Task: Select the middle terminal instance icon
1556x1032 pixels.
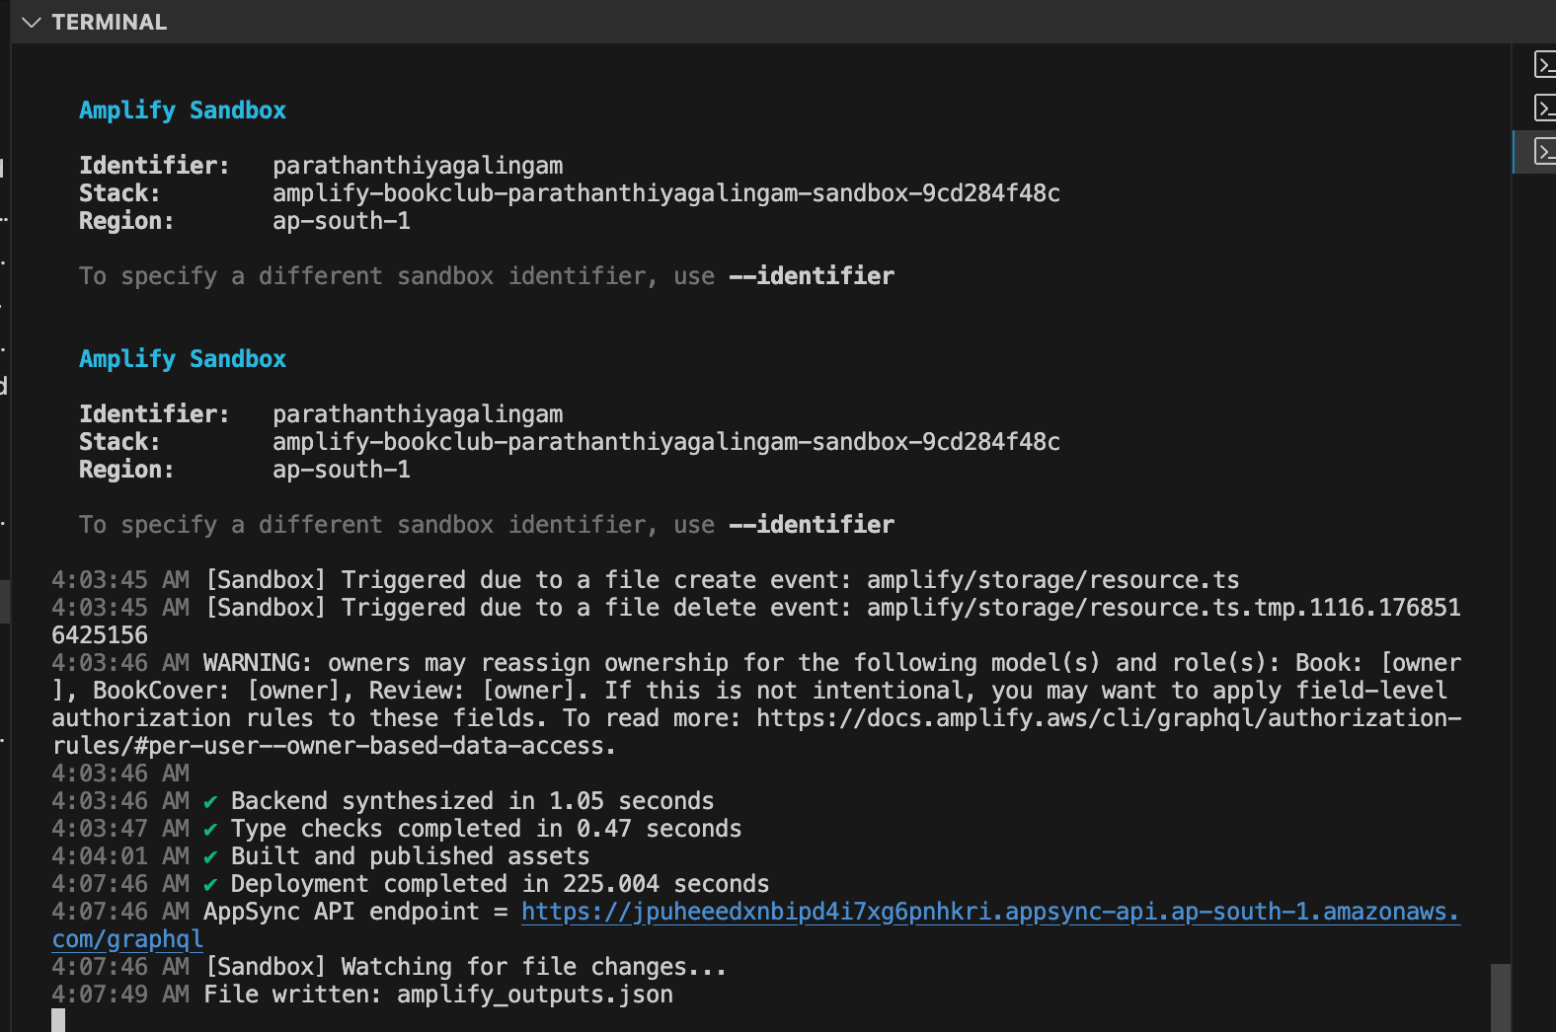Action: click(1545, 108)
